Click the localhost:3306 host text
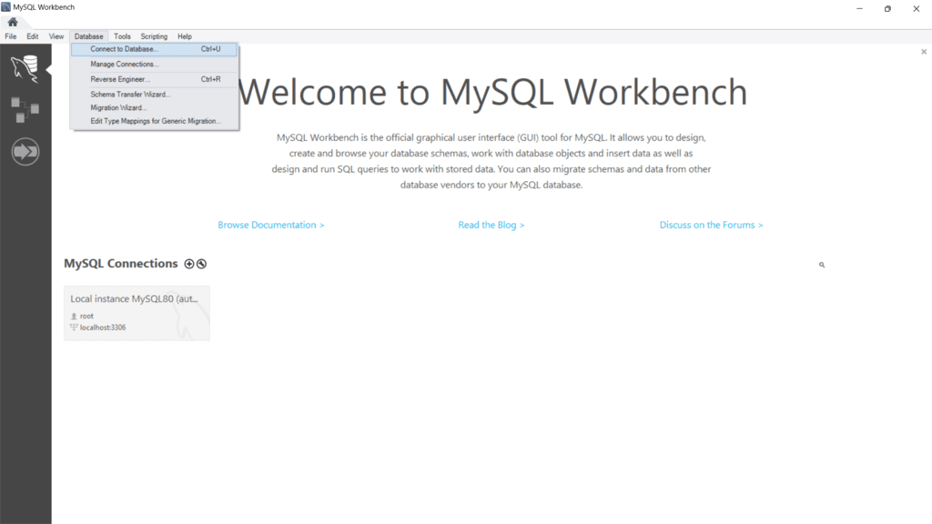The image size is (932, 524). (103, 327)
